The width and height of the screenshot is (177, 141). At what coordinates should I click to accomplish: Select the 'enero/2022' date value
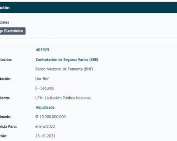click(x=45, y=126)
